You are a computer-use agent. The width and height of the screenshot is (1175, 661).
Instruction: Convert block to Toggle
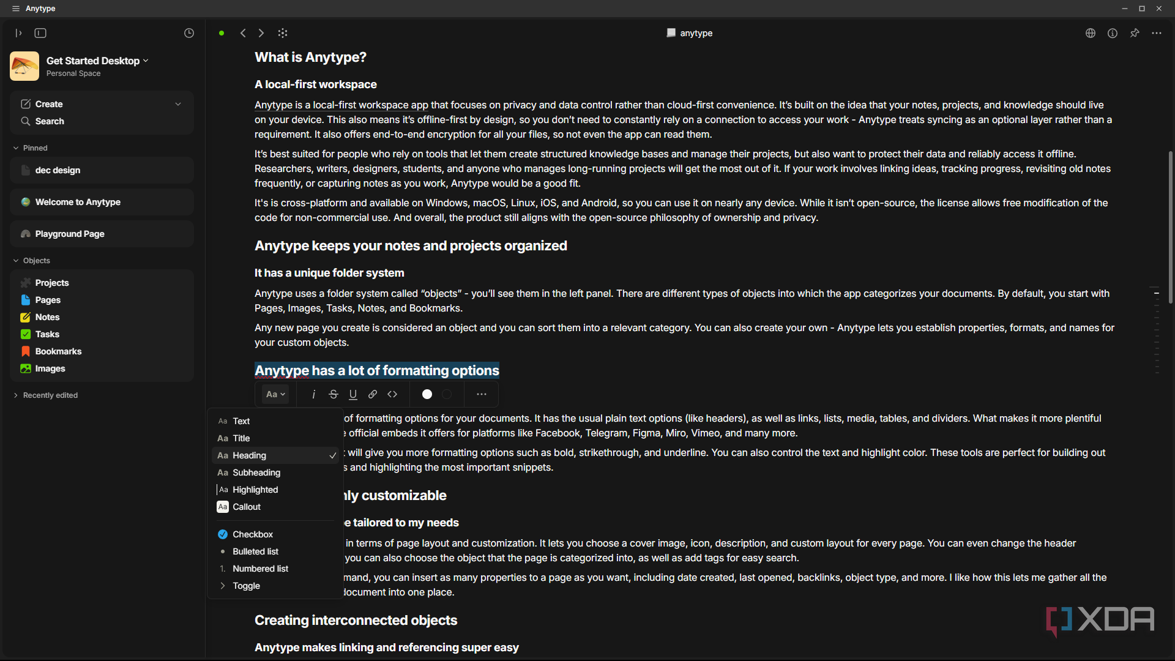click(275, 586)
